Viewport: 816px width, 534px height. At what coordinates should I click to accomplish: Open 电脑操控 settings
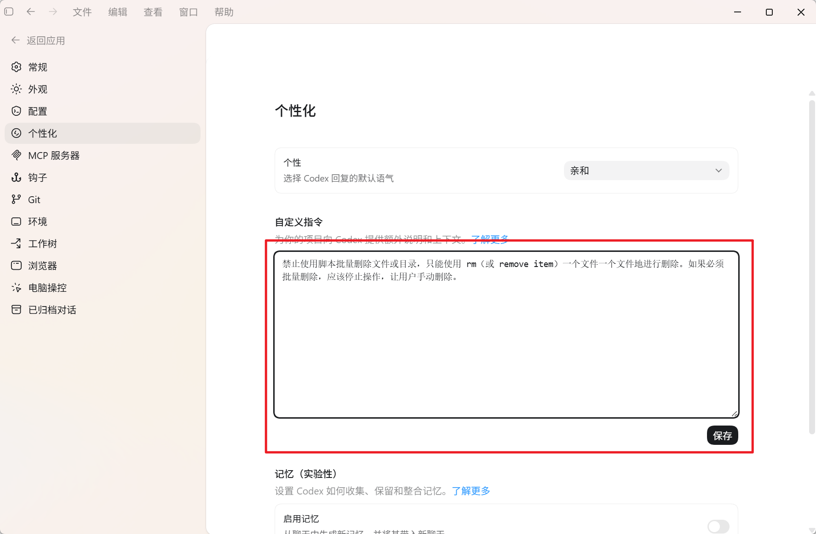point(103,288)
